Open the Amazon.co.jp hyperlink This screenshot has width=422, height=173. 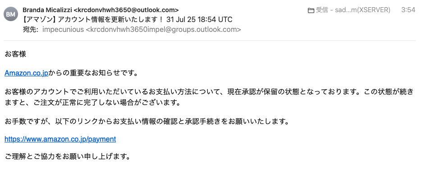click(26, 73)
